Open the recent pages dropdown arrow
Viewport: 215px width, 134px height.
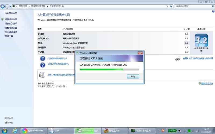pos(10,6)
